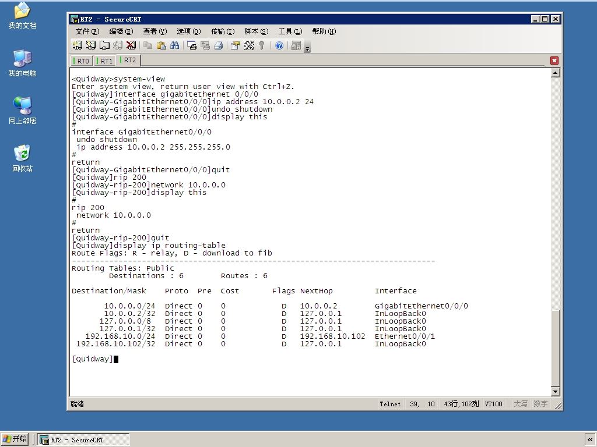Click the 192.168.10.102 NextHop value
The image size is (597, 447).
point(332,336)
